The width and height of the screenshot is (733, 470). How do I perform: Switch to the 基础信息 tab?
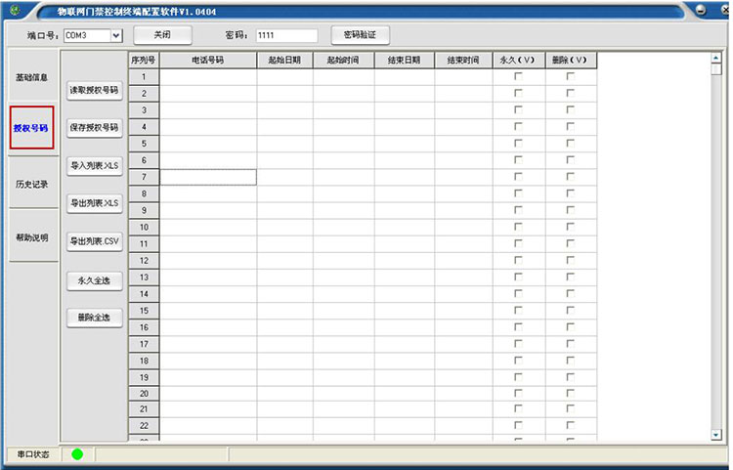click(x=31, y=77)
